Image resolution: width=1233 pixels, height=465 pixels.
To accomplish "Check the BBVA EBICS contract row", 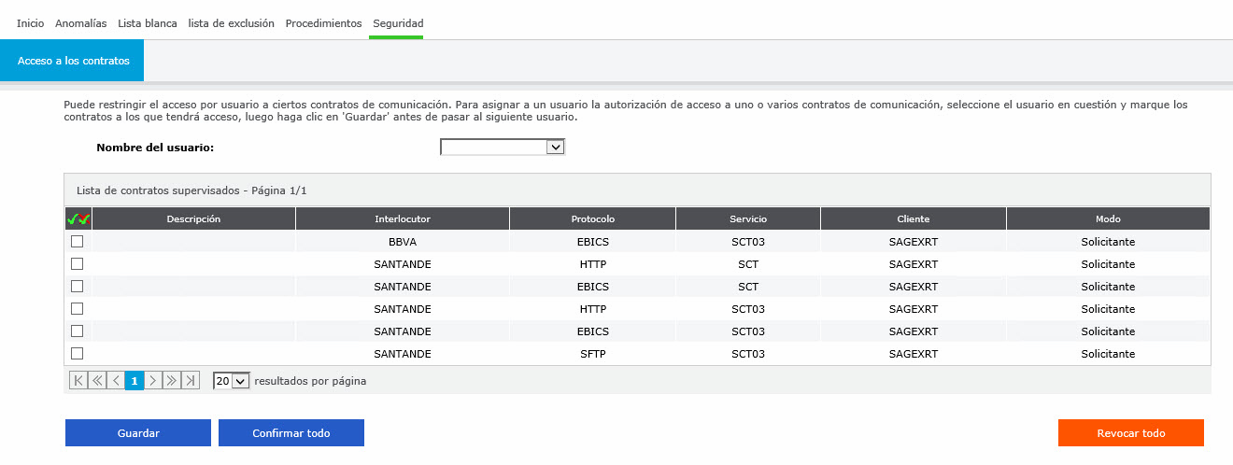I will tap(78, 242).
